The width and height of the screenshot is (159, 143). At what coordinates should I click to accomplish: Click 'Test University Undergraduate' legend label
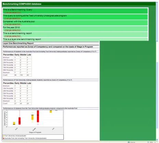tap(15, 136)
